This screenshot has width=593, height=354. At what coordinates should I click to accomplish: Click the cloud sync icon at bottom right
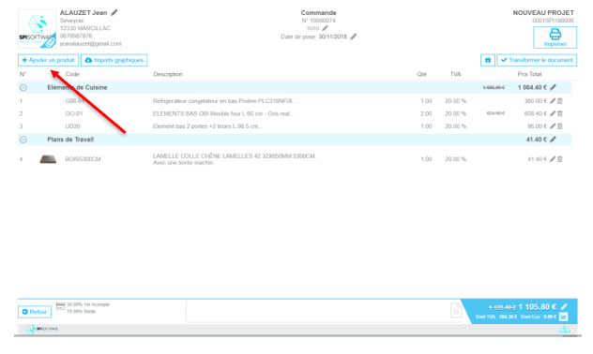tap(564, 330)
